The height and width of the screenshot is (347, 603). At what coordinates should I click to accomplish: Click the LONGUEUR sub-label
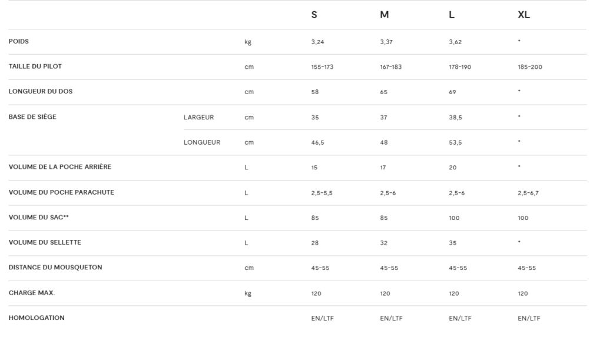pos(202,142)
